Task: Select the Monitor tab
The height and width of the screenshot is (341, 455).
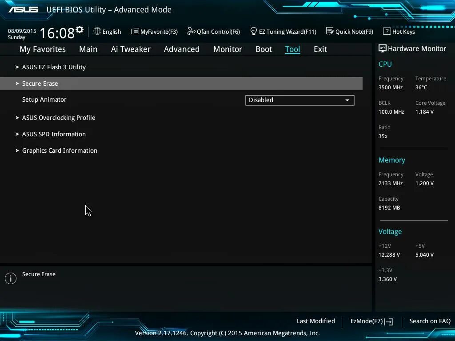Action: coord(228,49)
